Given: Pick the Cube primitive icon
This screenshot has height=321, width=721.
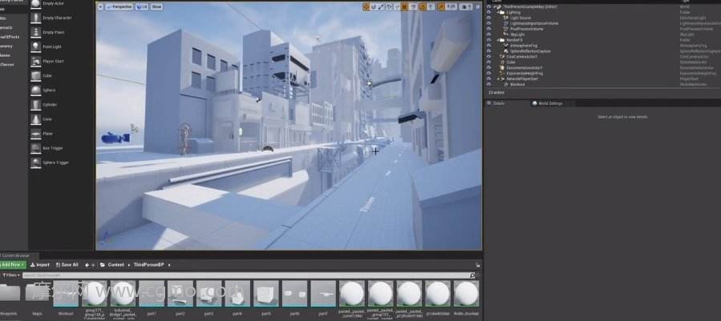Looking at the screenshot, I should point(35,76).
